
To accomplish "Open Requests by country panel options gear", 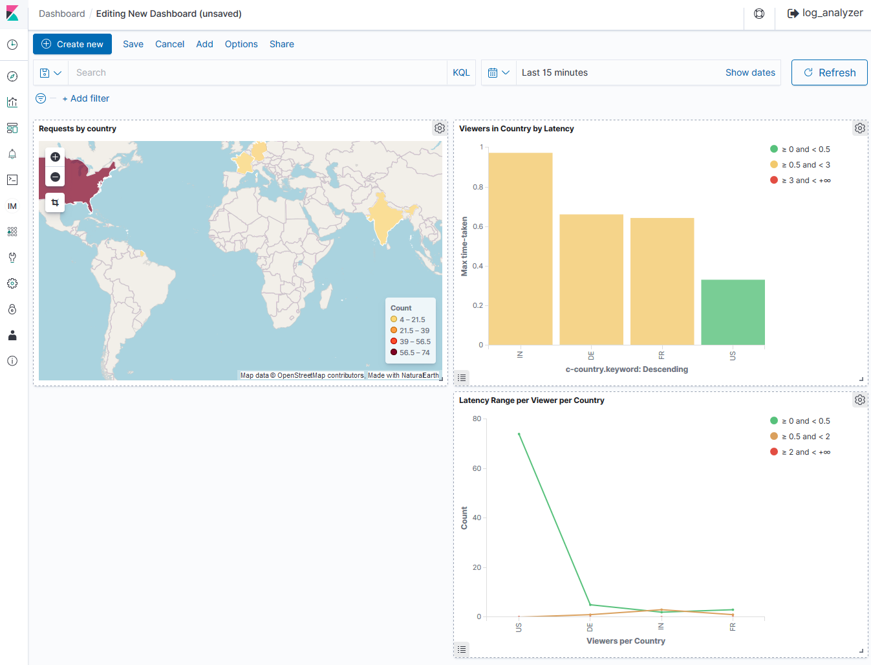I will 440,128.
